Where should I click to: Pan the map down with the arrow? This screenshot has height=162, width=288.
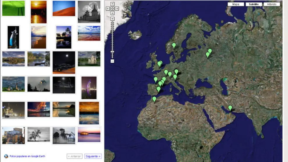click(x=113, y=13)
